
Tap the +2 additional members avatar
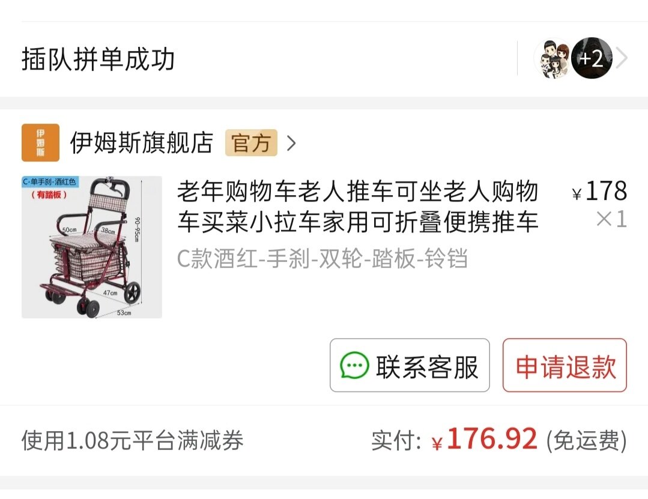click(x=592, y=58)
